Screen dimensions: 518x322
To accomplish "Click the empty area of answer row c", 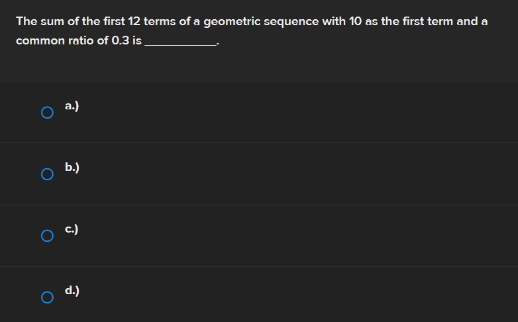I will click(298, 236).
